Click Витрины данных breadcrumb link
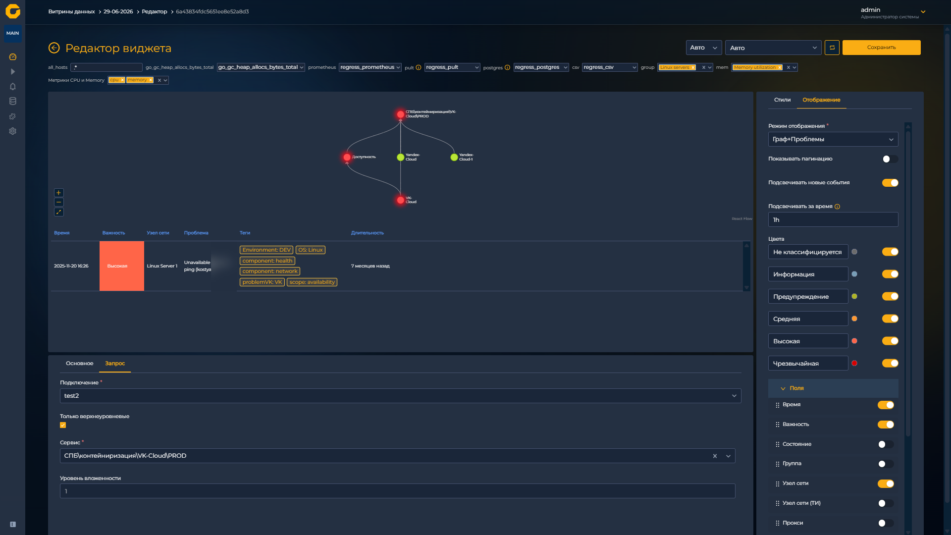Screen dimensions: 951x535 point(71,11)
